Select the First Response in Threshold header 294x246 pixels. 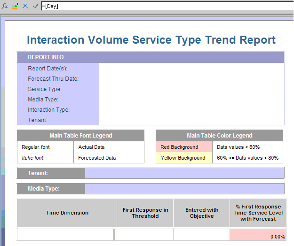tap(145, 213)
